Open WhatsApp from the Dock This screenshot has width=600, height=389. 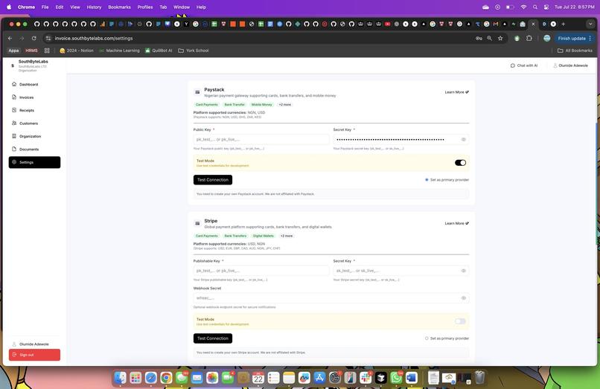tap(396, 378)
